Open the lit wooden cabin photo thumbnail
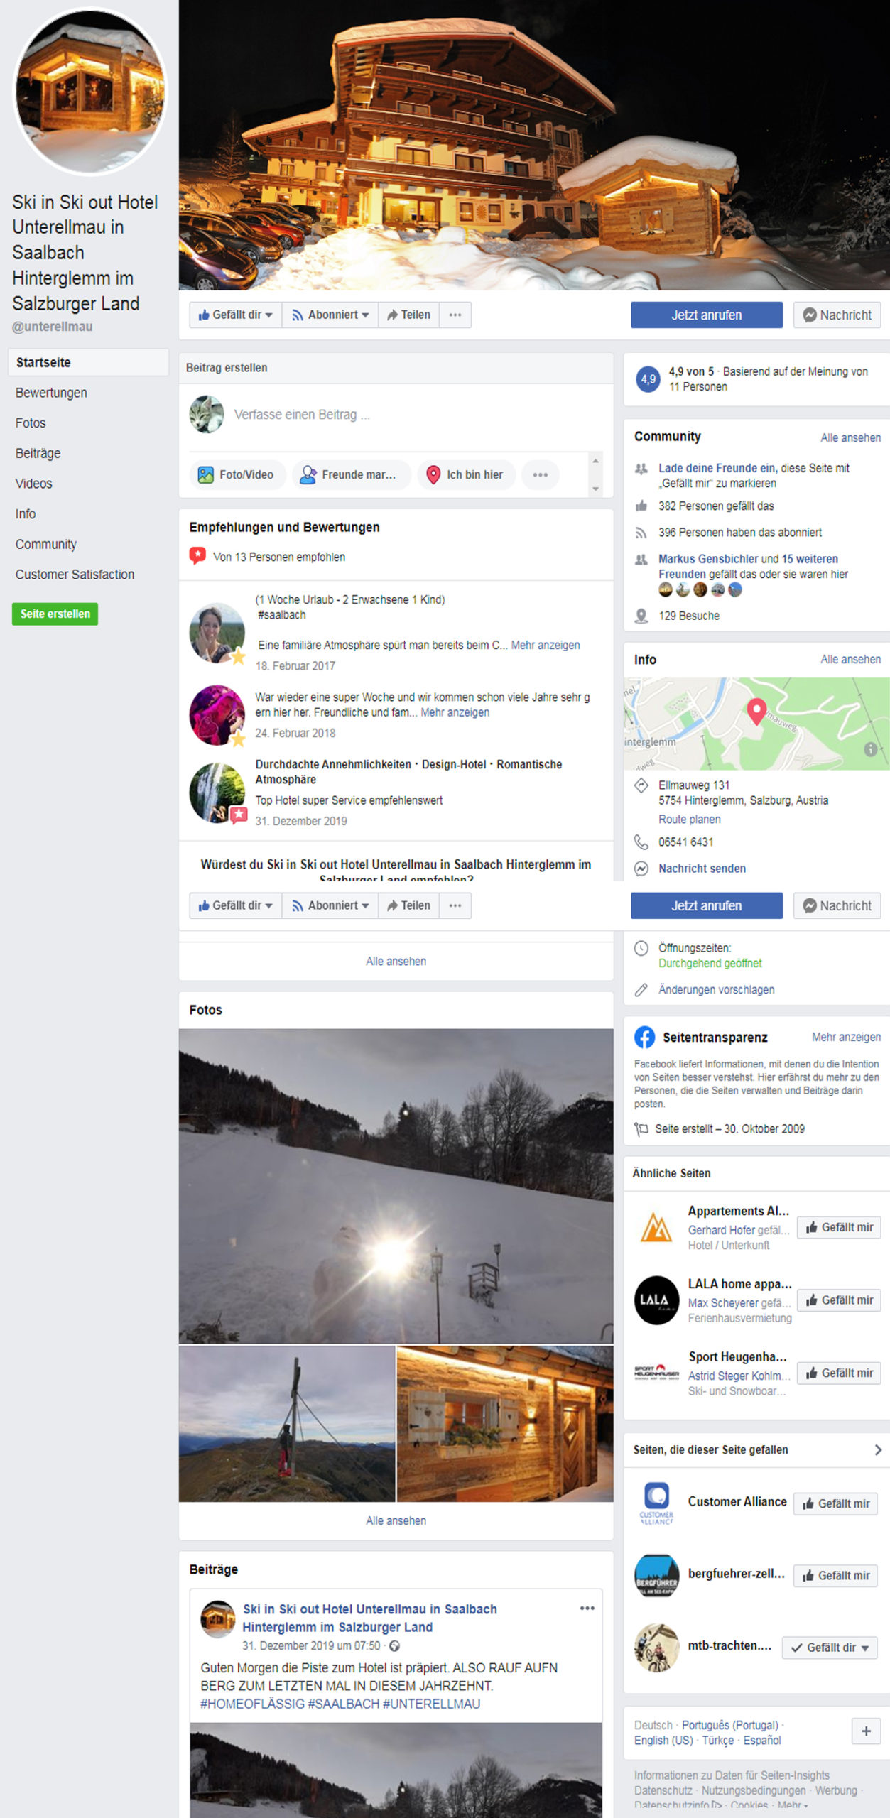This screenshot has height=1818, width=890. pos(505,1423)
